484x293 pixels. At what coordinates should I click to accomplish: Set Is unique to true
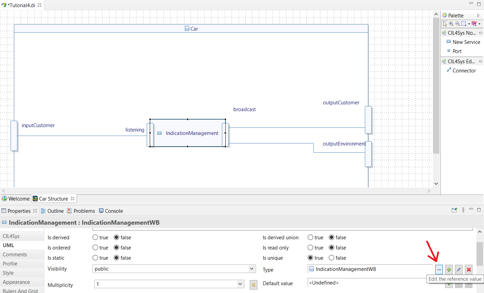tap(310, 258)
